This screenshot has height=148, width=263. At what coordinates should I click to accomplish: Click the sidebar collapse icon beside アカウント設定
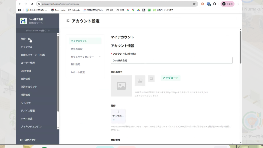point(68,21)
